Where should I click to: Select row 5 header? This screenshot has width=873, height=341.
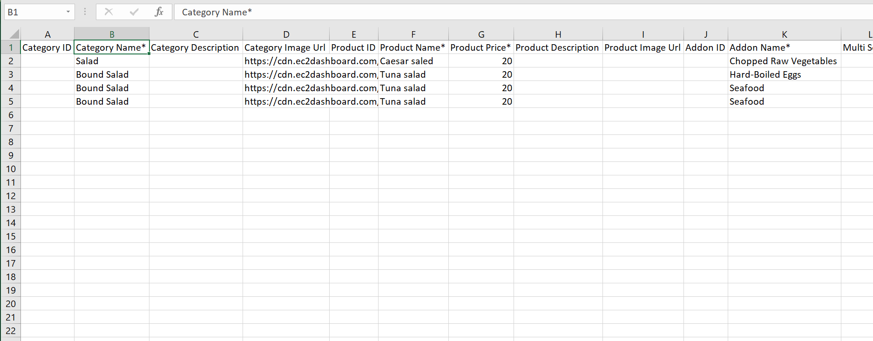[11, 101]
